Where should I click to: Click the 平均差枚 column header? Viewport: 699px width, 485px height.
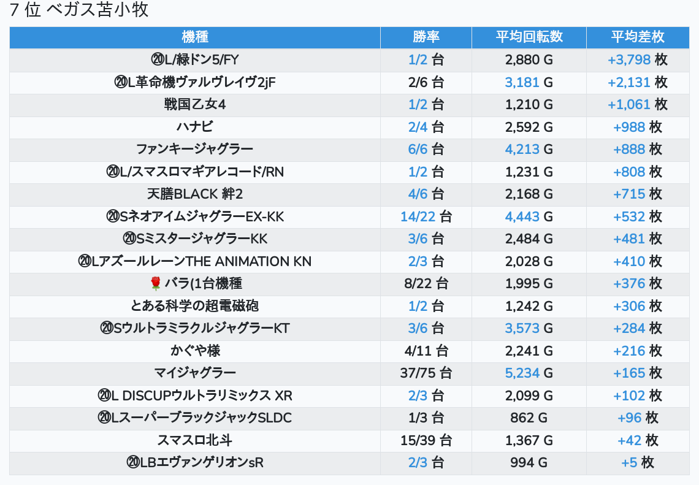coord(637,37)
